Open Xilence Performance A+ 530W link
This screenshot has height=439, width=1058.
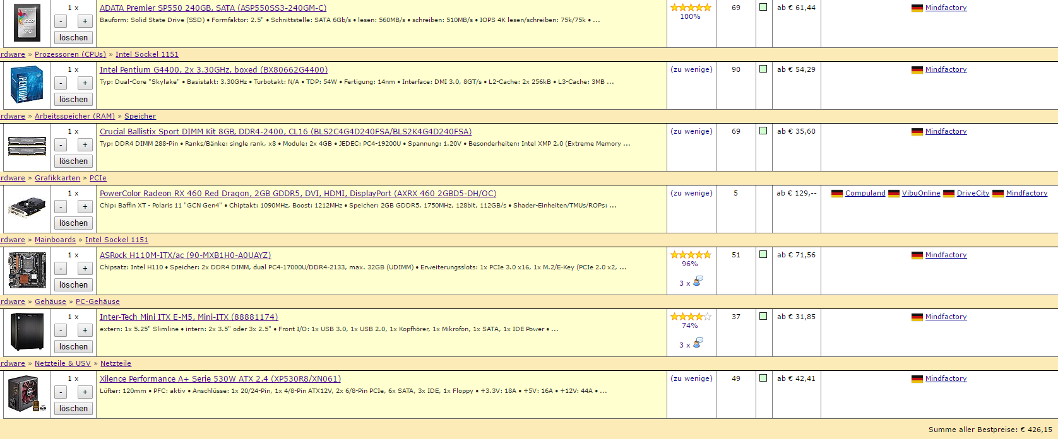(x=220, y=379)
